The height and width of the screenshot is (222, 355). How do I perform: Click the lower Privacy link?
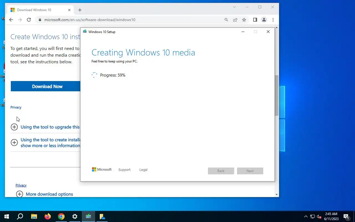pyautogui.click(x=21, y=185)
